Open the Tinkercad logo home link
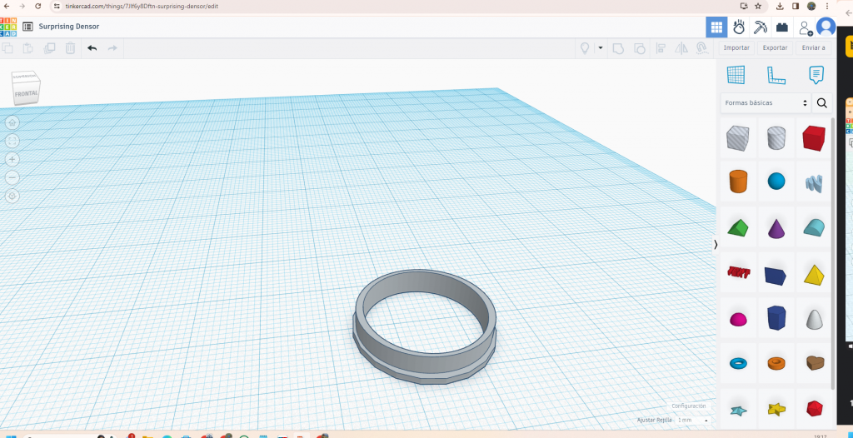Screen dimensions: 853x438 pyautogui.click(x=9, y=27)
